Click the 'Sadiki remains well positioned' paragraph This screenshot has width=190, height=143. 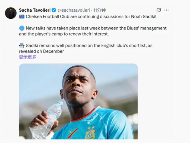coord(89,45)
